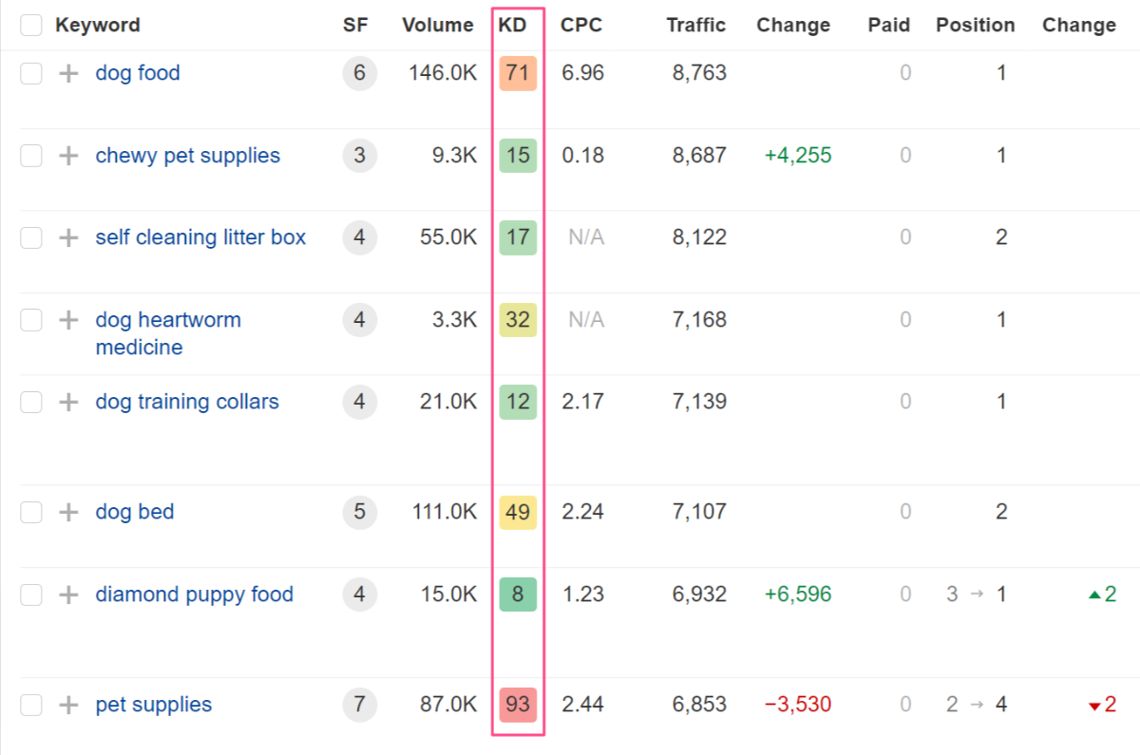Viewport: 1140px width, 755px height.
Task: Select the dog heartworm medicine checkbox
Action: point(31,320)
